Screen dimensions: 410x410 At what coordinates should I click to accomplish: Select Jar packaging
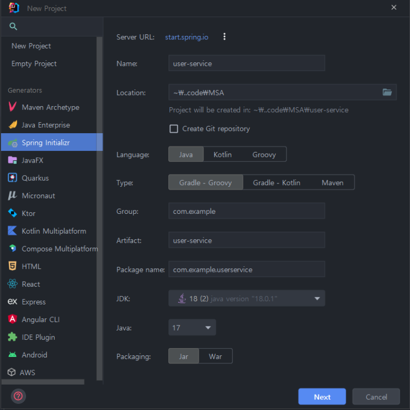(184, 356)
